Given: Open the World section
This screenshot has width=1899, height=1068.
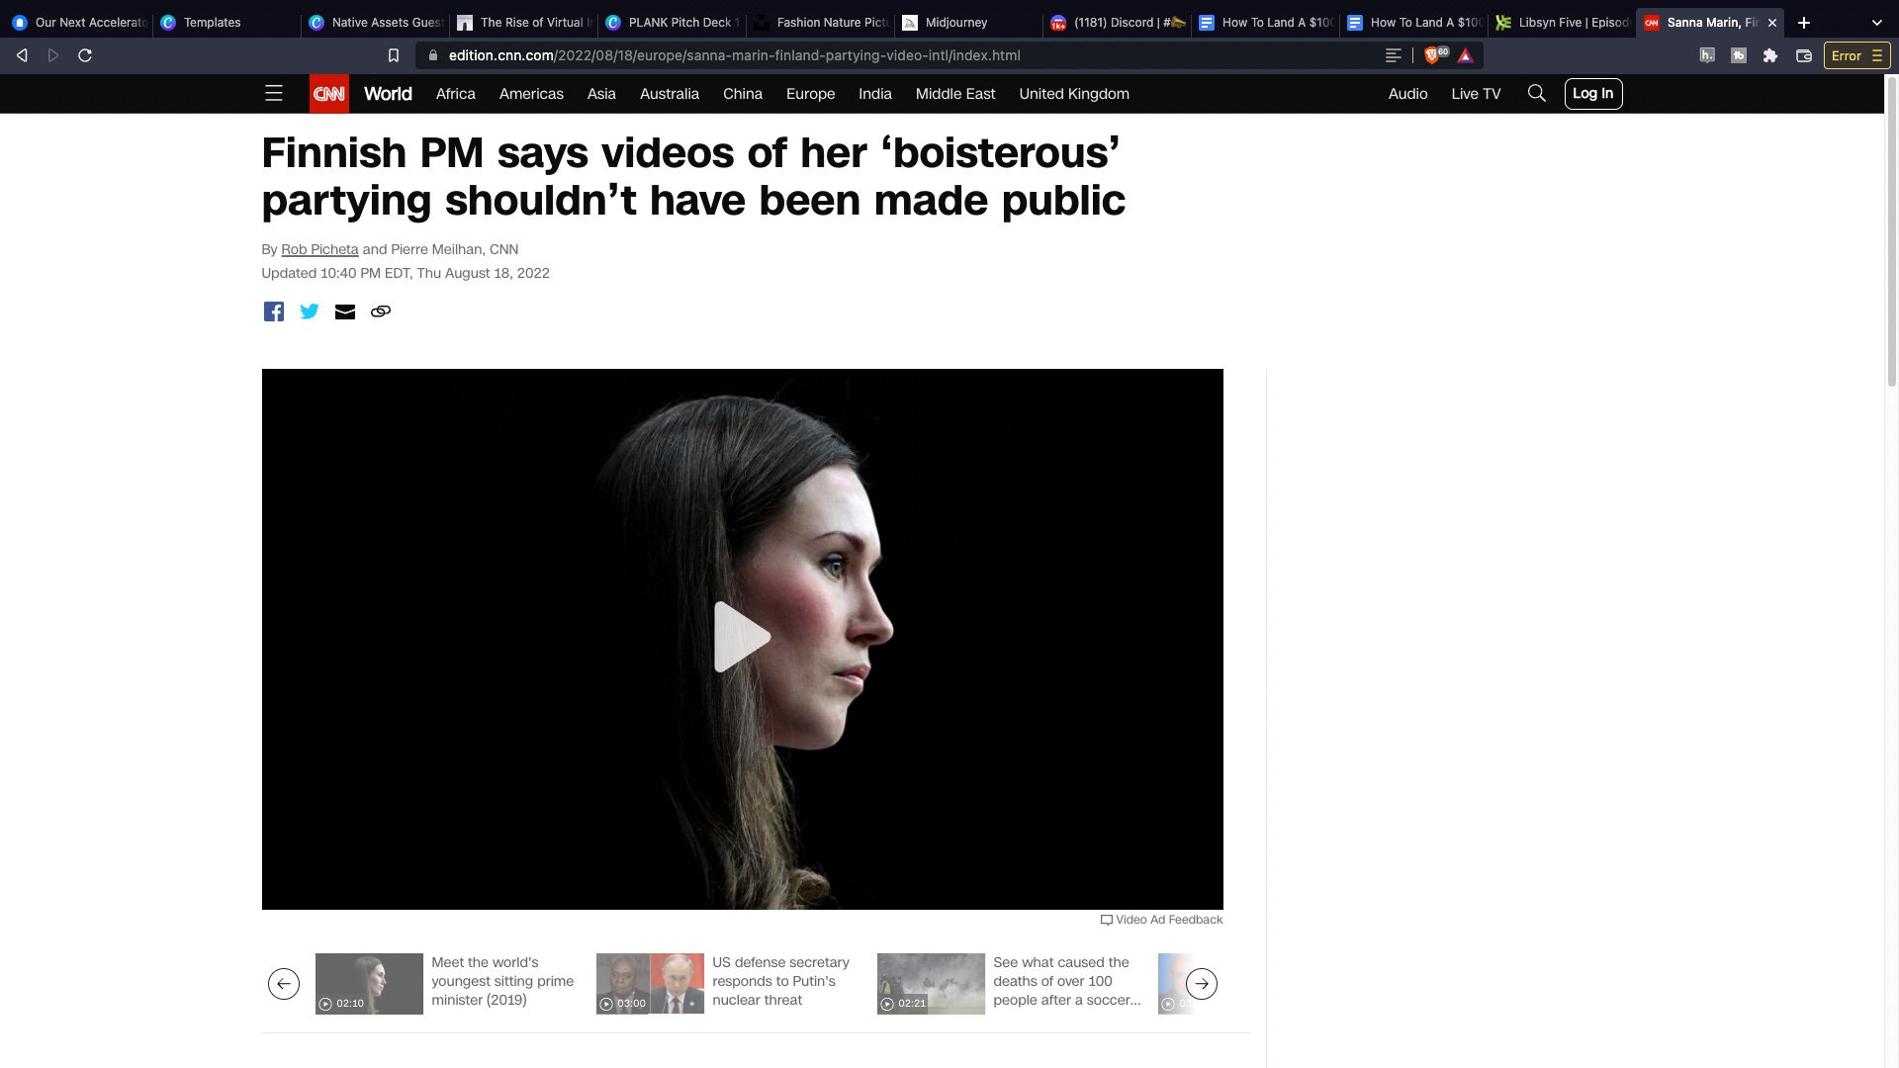Looking at the screenshot, I should point(388,94).
